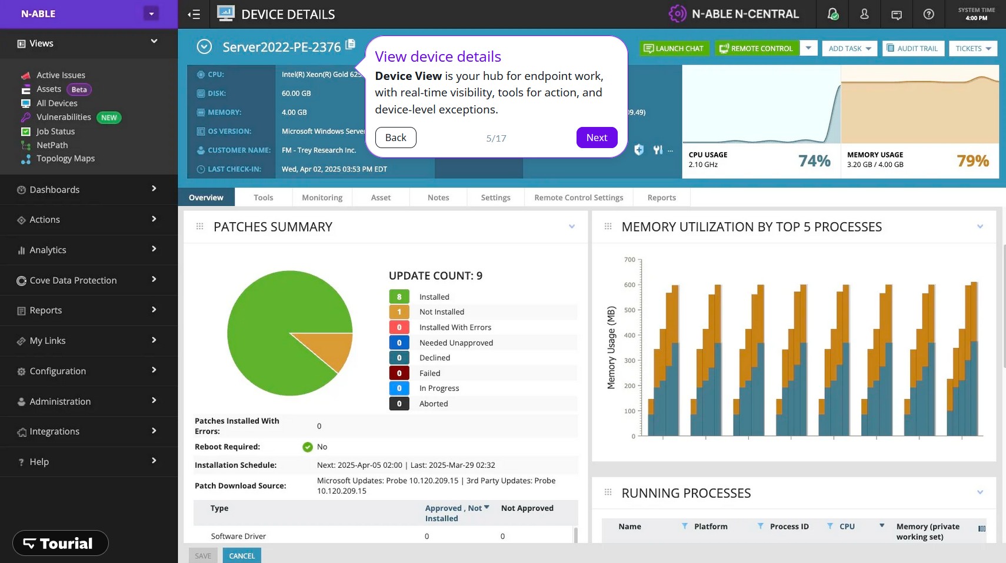Screen dimensions: 1006x563
Task: Click orange Not Installed legend swatch
Action: [399, 311]
